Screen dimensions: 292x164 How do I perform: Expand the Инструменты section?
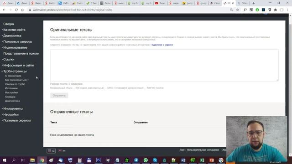13,108
